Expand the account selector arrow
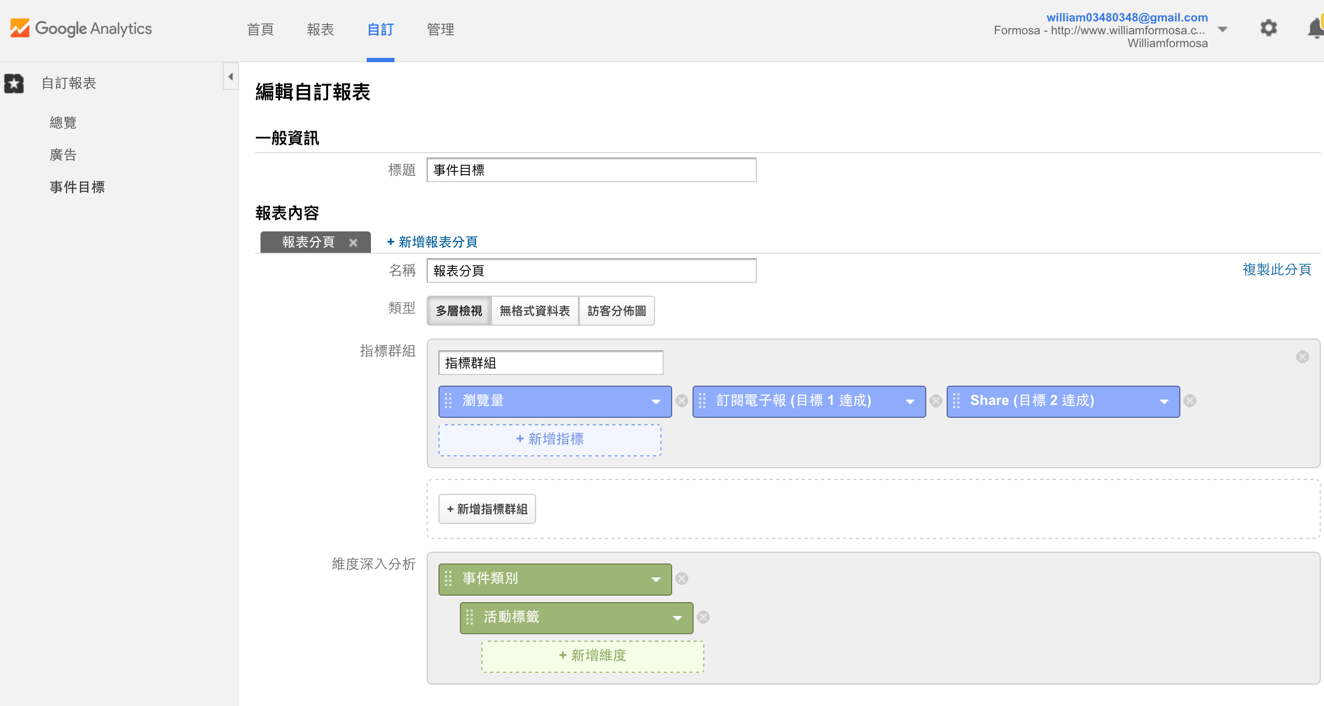The height and width of the screenshot is (706, 1324). pyautogui.click(x=1223, y=29)
